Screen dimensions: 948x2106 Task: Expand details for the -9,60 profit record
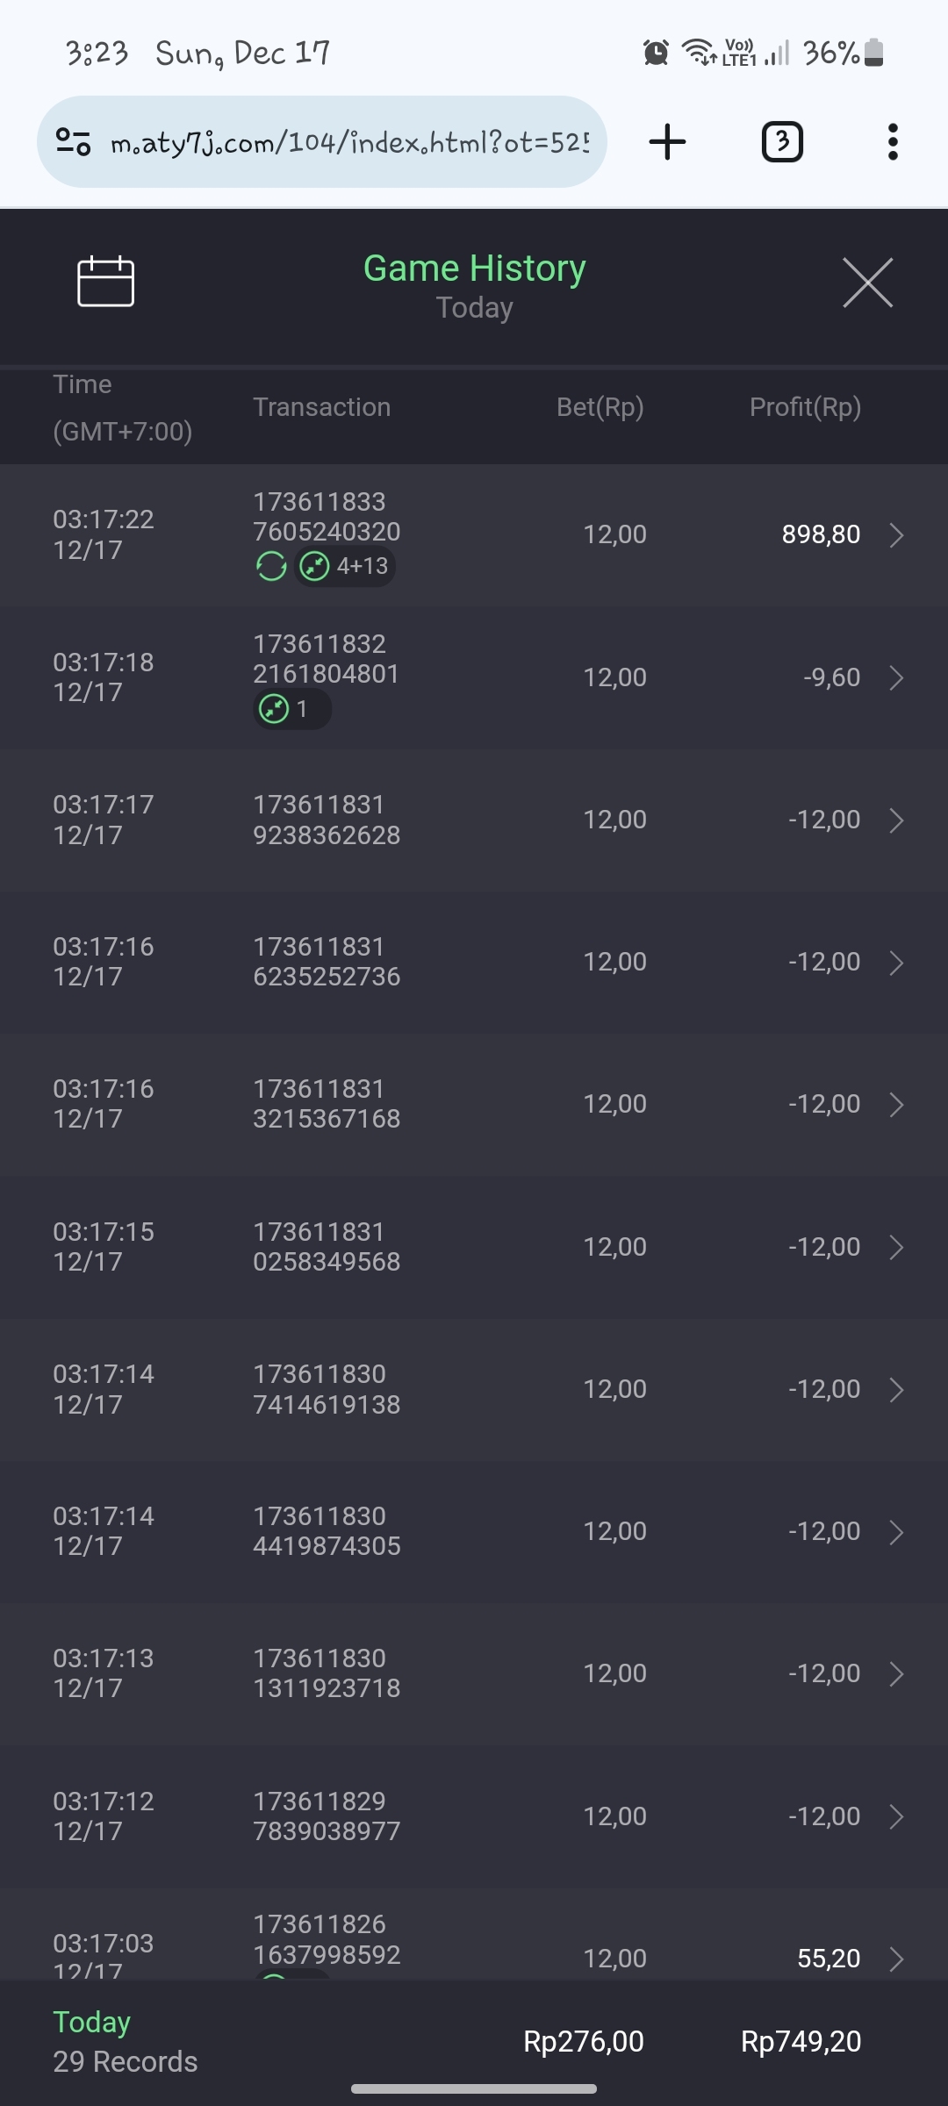[x=896, y=677]
